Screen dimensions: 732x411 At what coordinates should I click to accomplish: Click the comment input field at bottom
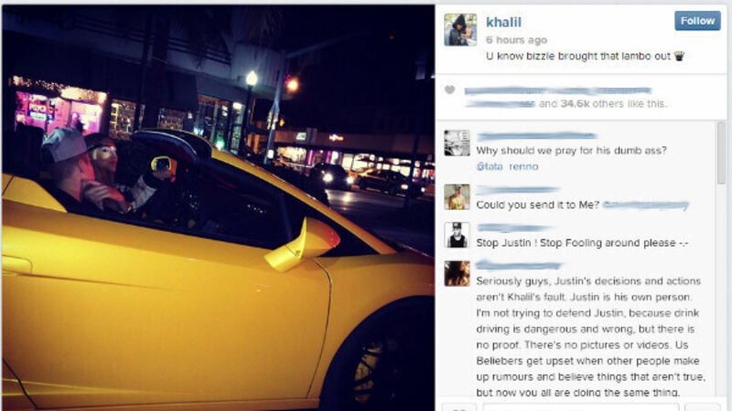click(x=581, y=407)
